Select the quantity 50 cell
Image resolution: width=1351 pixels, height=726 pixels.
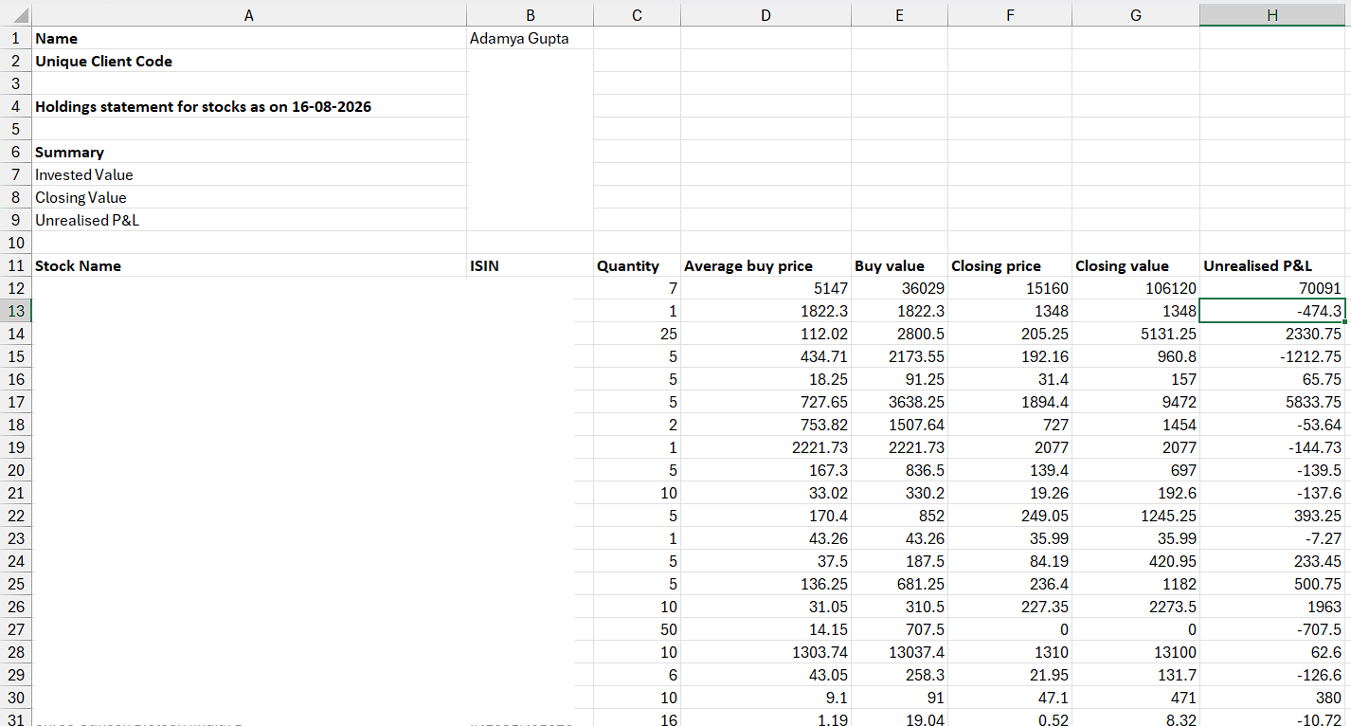637,630
